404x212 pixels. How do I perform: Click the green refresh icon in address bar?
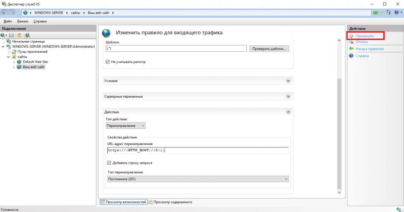click(x=376, y=12)
